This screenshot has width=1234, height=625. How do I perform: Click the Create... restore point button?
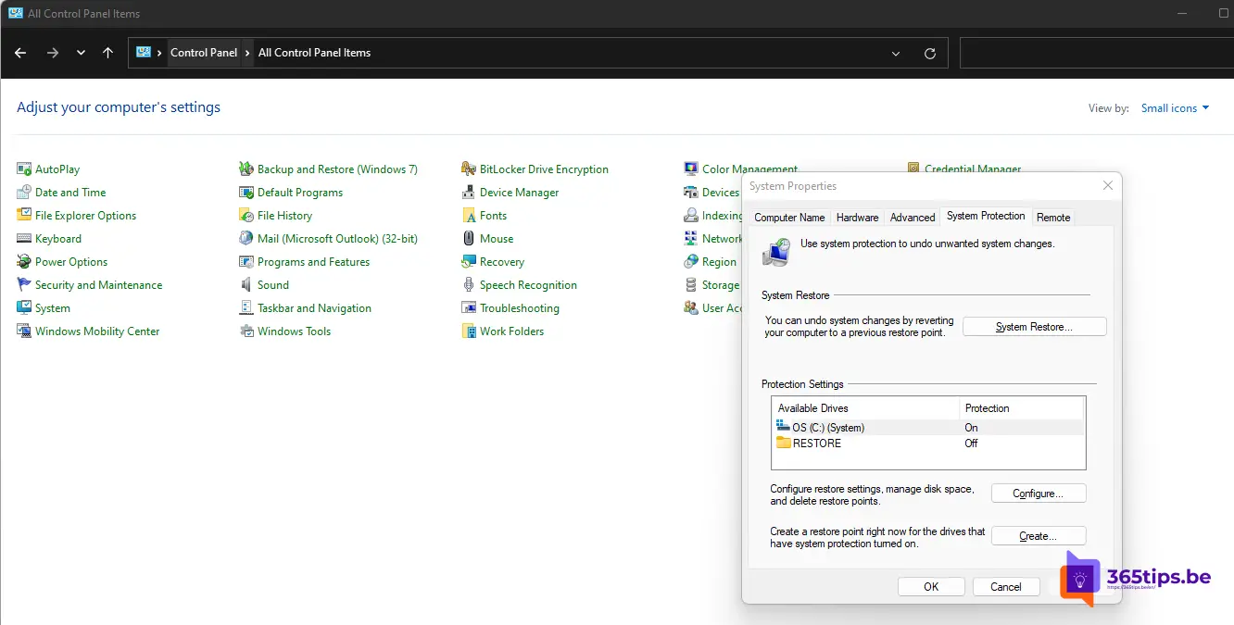(1038, 536)
